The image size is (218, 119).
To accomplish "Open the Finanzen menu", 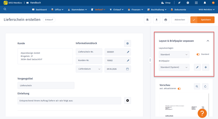I will click(135, 9).
